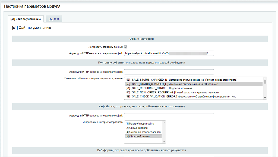Click the scrollbar thumb of the mail events list
This screenshot has height=157, width=278.
coord(265,82)
